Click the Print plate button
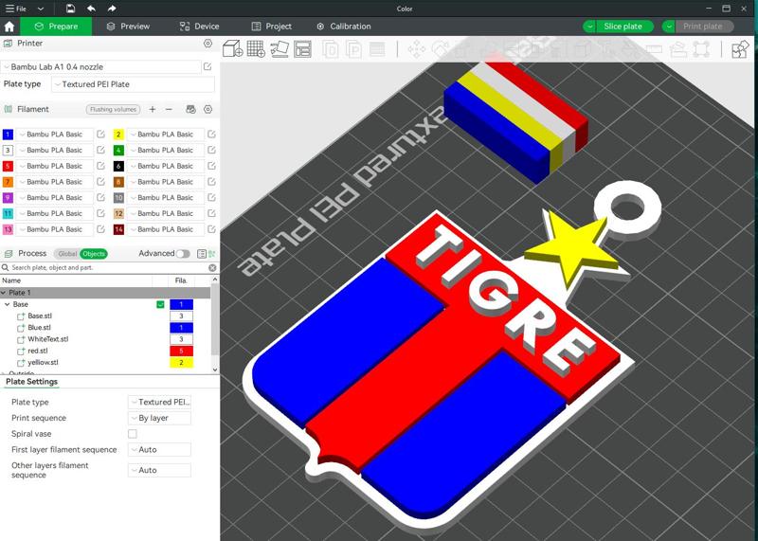Viewport: 758px width, 541px height. point(703,27)
